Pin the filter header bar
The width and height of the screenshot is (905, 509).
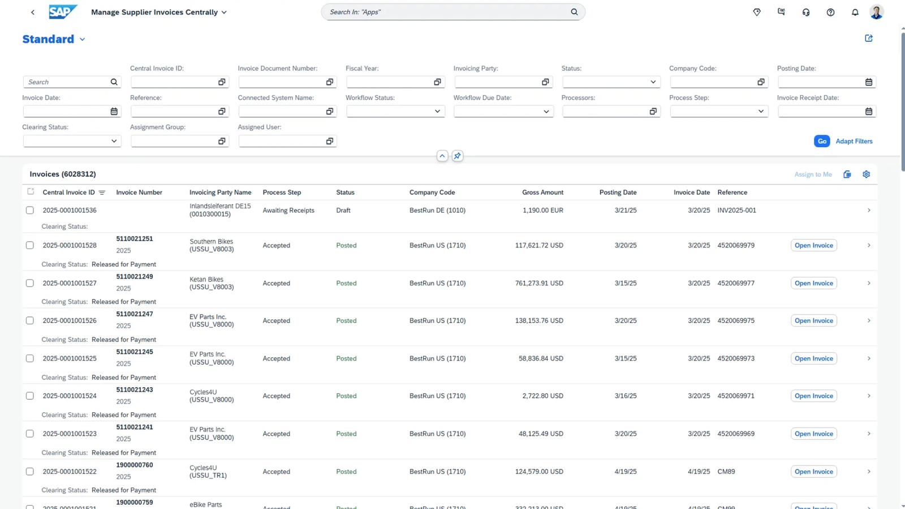coord(457,156)
